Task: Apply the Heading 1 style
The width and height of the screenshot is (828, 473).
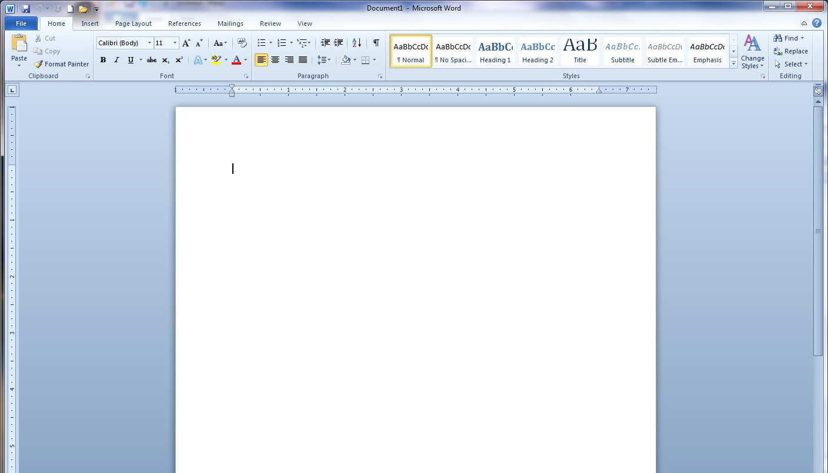Action: (x=495, y=51)
